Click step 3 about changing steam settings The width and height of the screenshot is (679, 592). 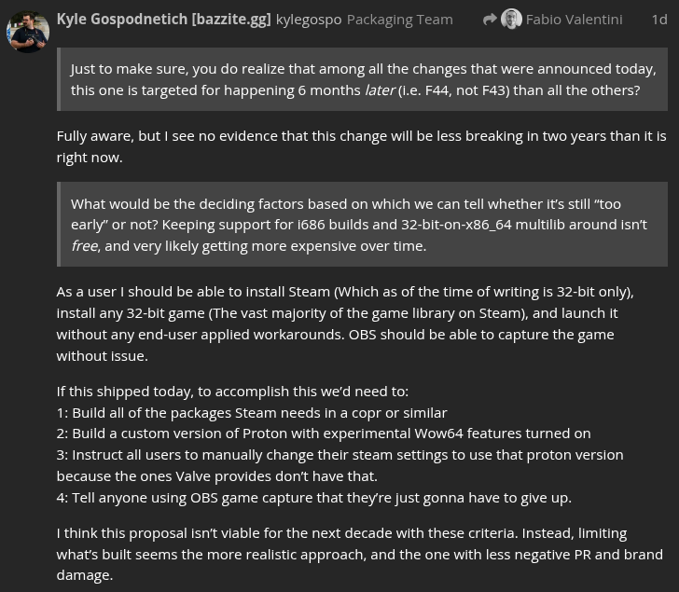[x=339, y=465]
